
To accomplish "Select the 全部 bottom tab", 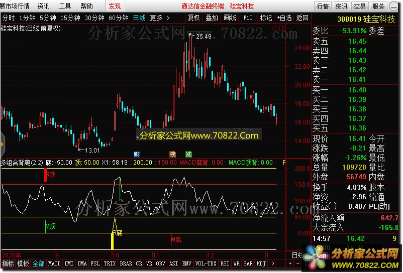I will pyautogui.click(x=38, y=263).
